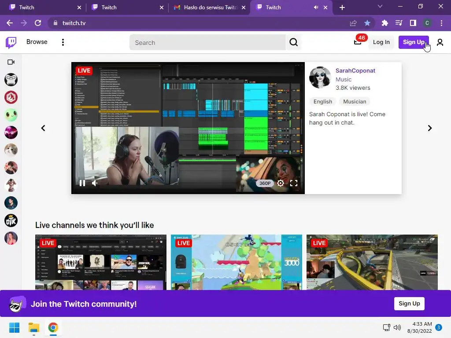This screenshot has height=338, width=451.
Task: Share this page via the share icon
Action: [353, 23]
